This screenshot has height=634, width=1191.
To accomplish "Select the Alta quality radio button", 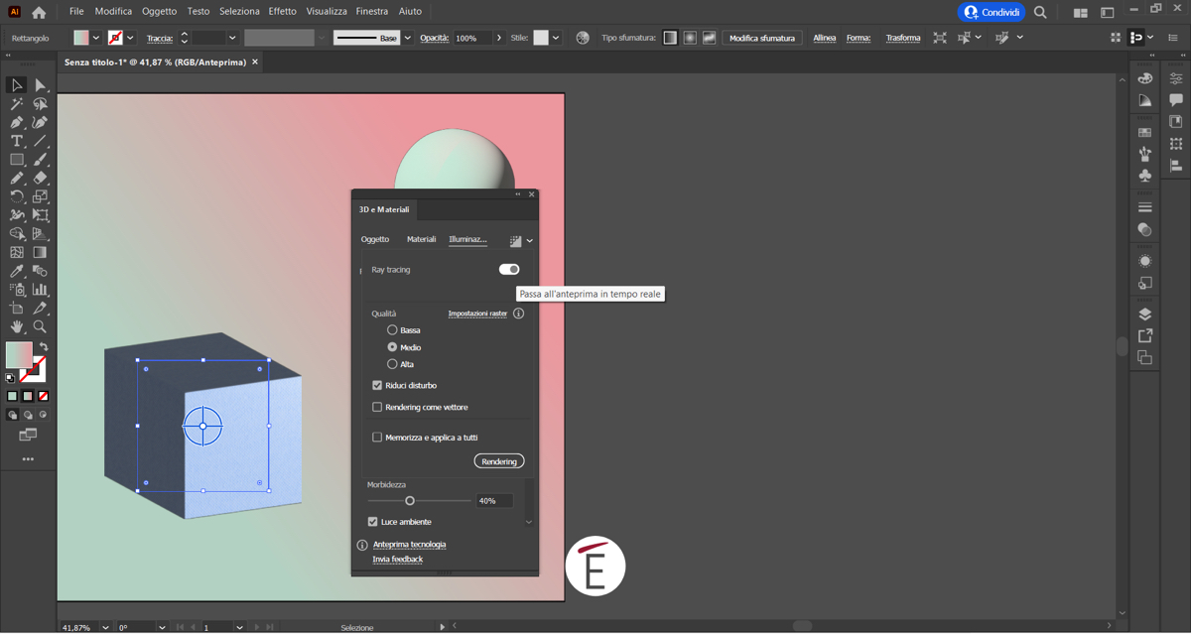I will click(392, 364).
